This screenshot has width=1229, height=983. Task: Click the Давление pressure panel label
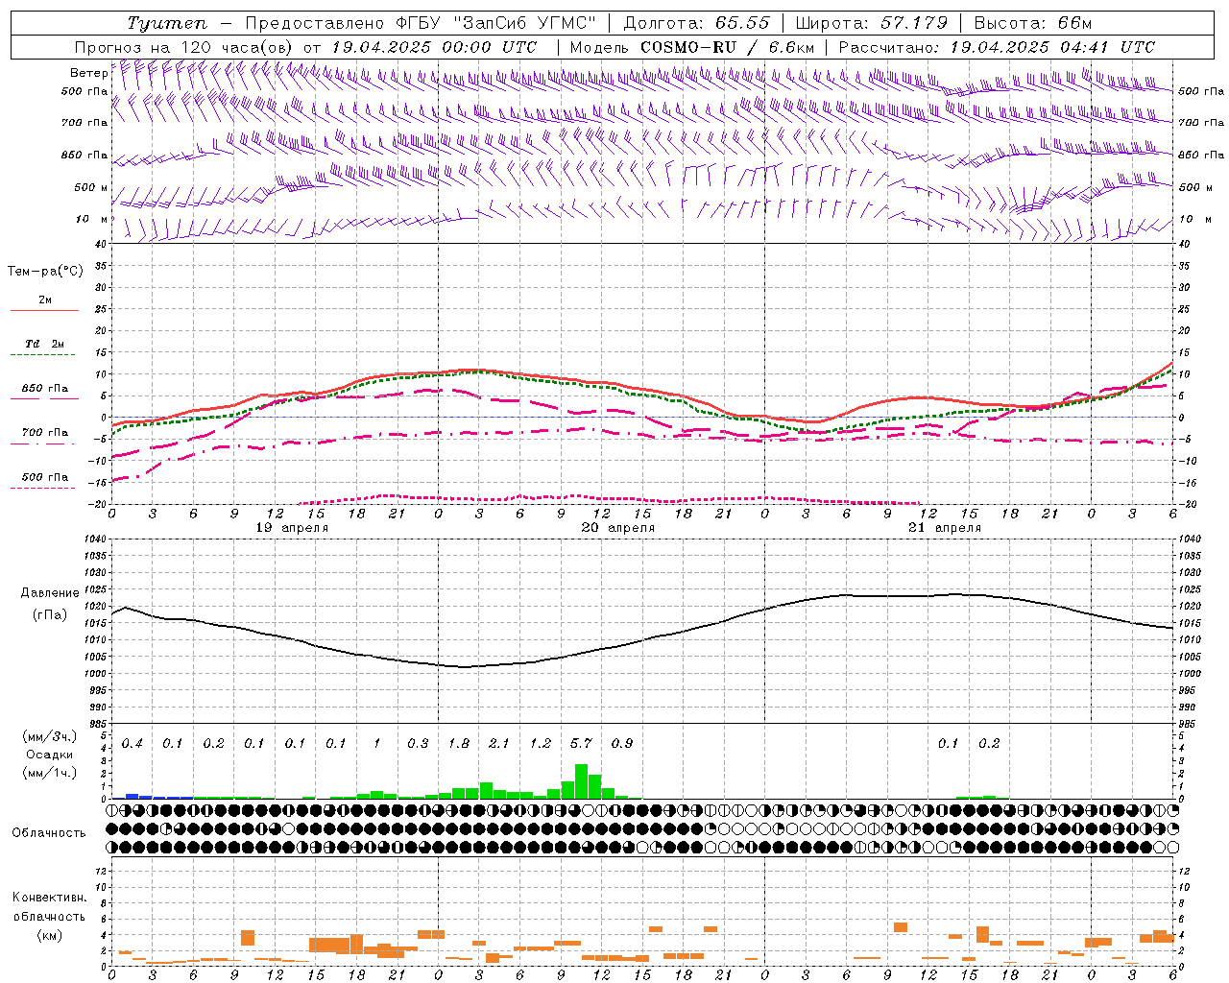click(50, 593)
